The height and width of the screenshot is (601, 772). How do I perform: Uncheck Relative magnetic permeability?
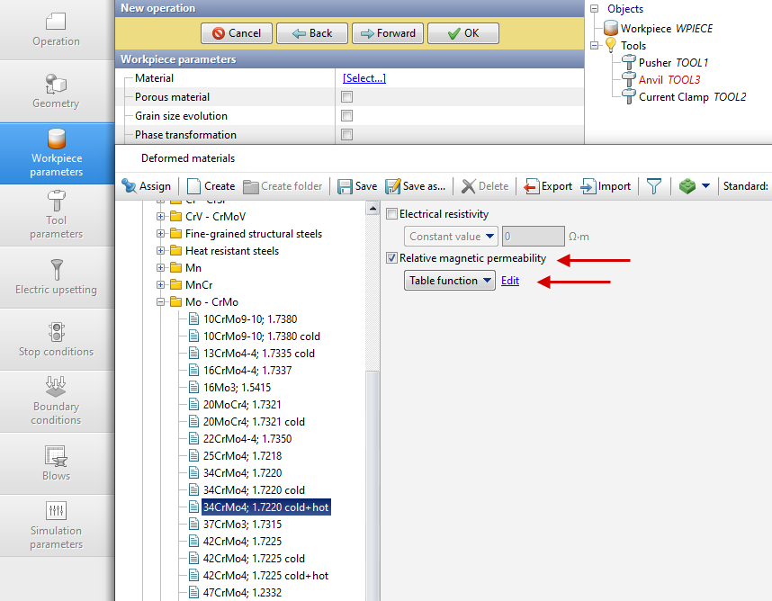[x=391, y=258]
